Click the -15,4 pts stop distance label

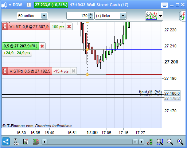point(61,71)
